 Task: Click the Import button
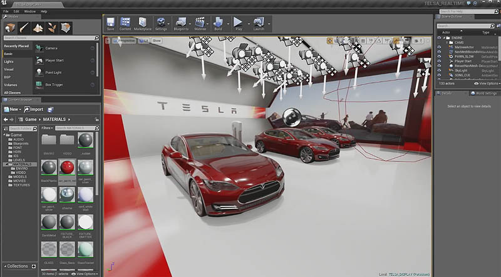(x=34, y=109)
